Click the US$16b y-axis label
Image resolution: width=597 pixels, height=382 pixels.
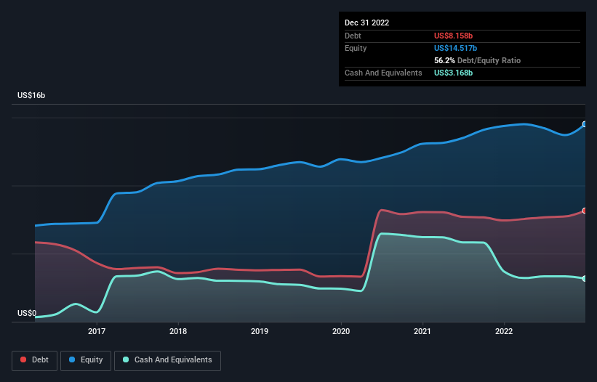(31, 95)
